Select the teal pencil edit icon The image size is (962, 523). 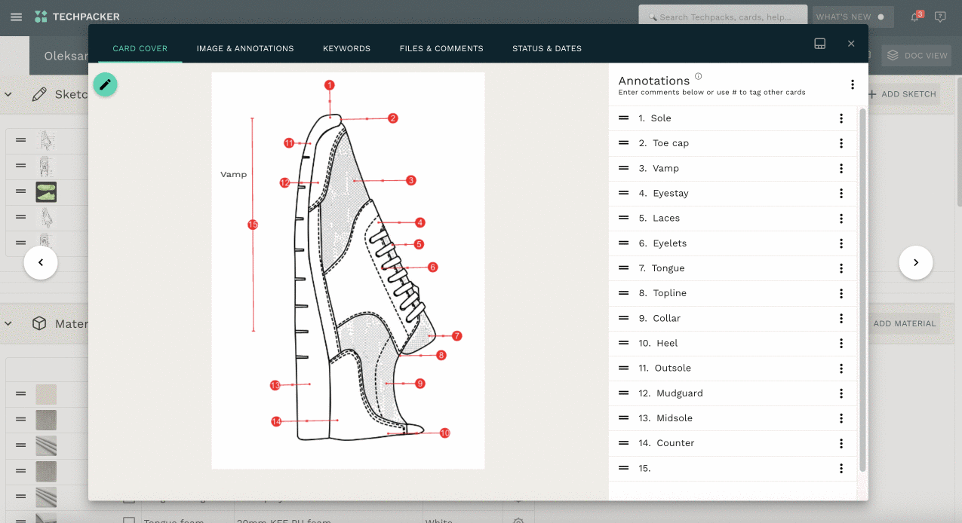[105, 84]
